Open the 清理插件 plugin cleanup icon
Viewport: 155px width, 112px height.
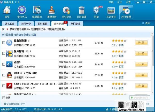[52, 12]
